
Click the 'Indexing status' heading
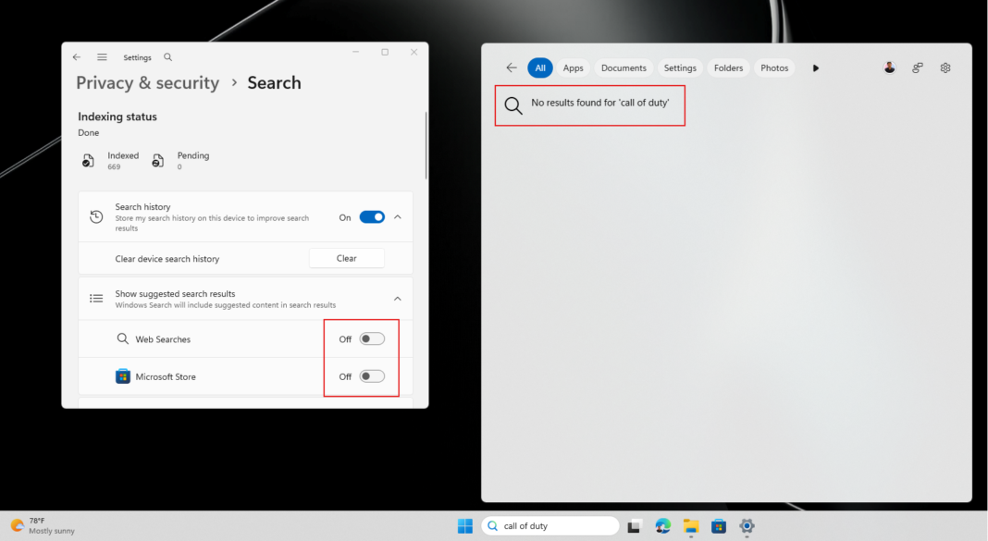point(117,117)
